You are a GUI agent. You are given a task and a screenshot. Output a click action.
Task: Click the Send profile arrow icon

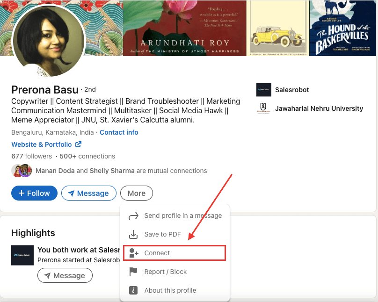tap(133, 216)
